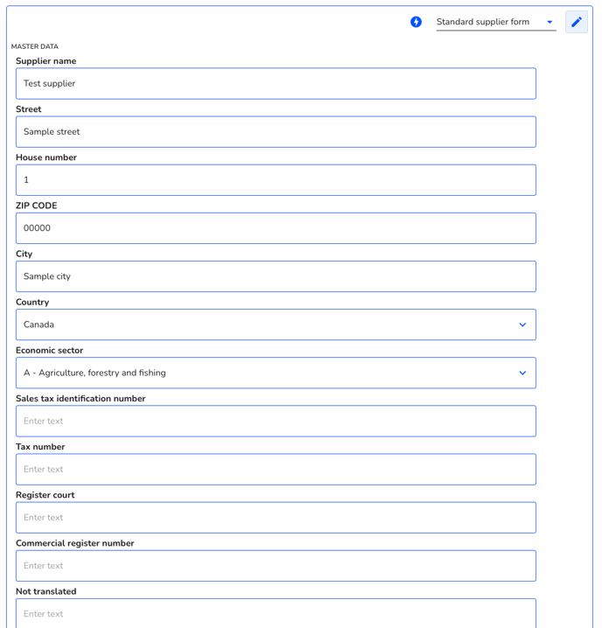Open the Standard supplier form dropdown
This screenshot has width=602, height=628.
(496, 22)
